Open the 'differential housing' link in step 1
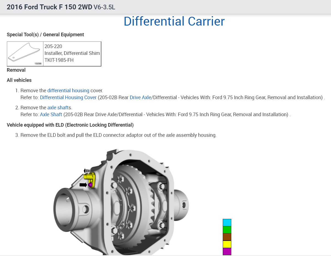 tap(68, 90)
